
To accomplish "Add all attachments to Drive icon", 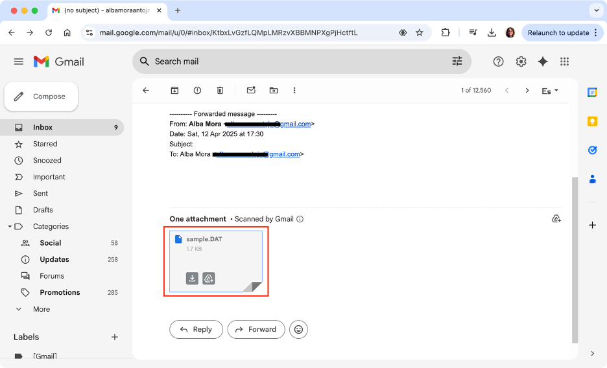I will click(x=556, y=219).
